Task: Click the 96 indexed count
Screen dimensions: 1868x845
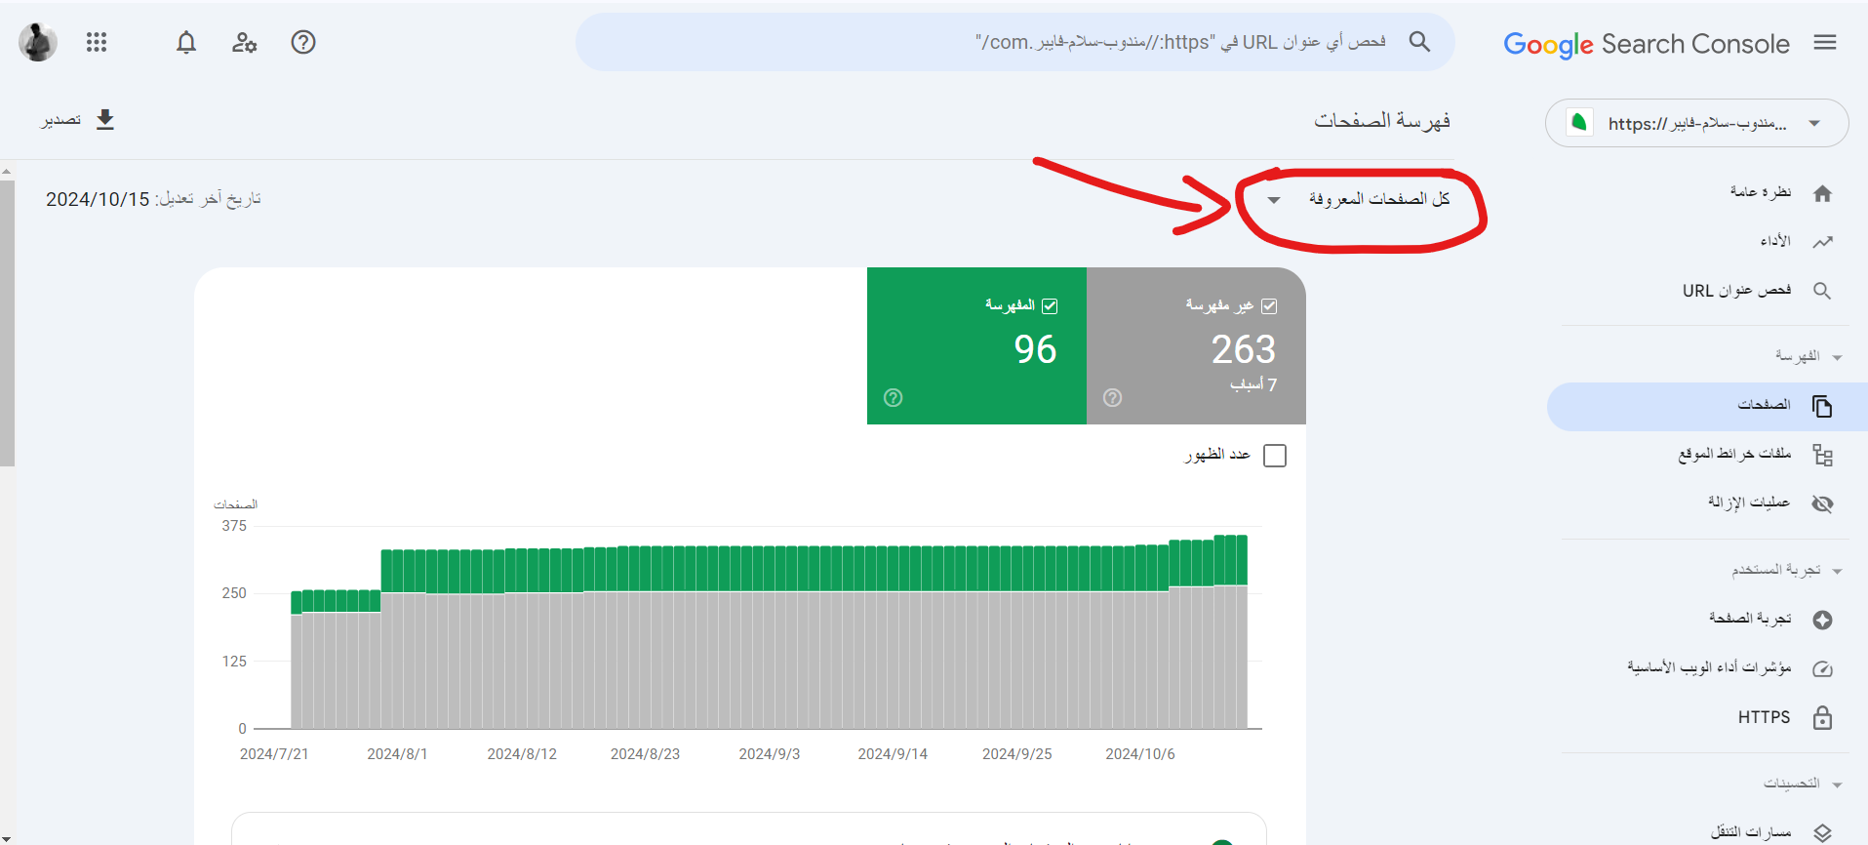Action: [x=1035, y=349]
